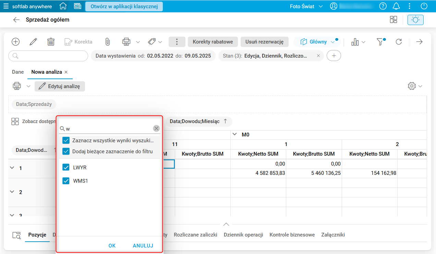The image size is (436, 254).
Task: Go to the home icon
Action: pos(63,6)
